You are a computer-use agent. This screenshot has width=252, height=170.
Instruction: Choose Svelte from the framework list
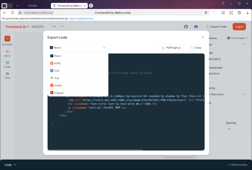pos(78,85)
